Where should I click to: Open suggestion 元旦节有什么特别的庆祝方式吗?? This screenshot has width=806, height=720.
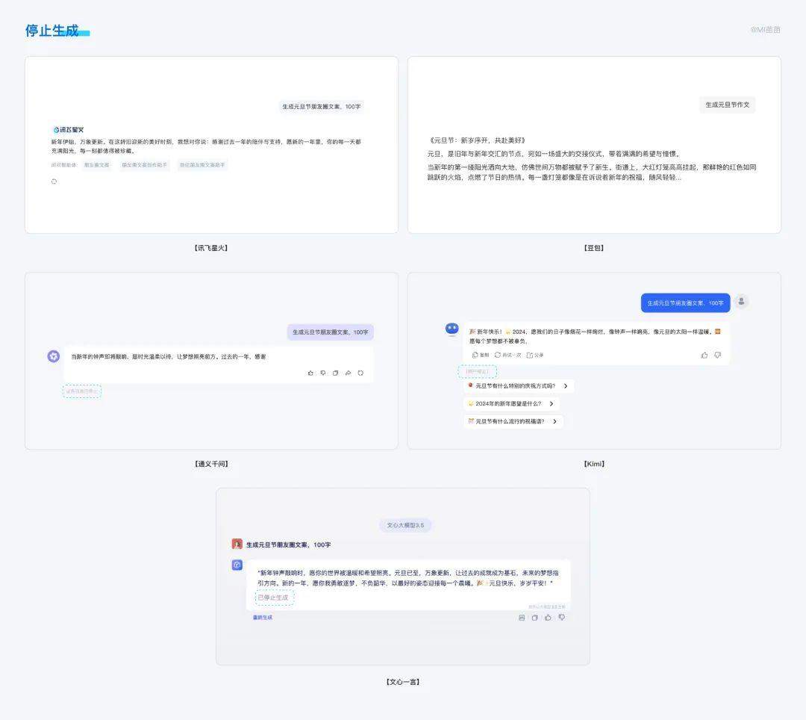tap(518, 385)
